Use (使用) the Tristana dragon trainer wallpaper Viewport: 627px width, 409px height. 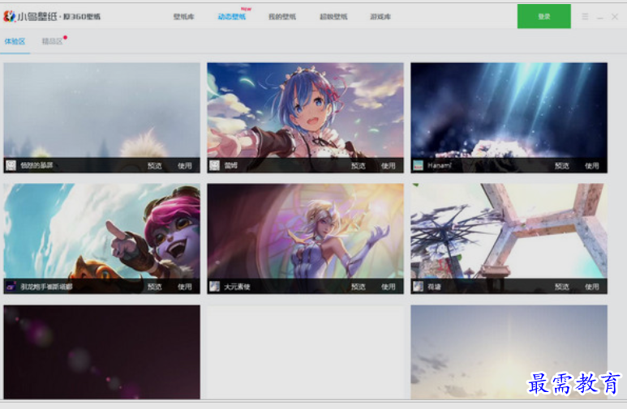click(185, 287)
